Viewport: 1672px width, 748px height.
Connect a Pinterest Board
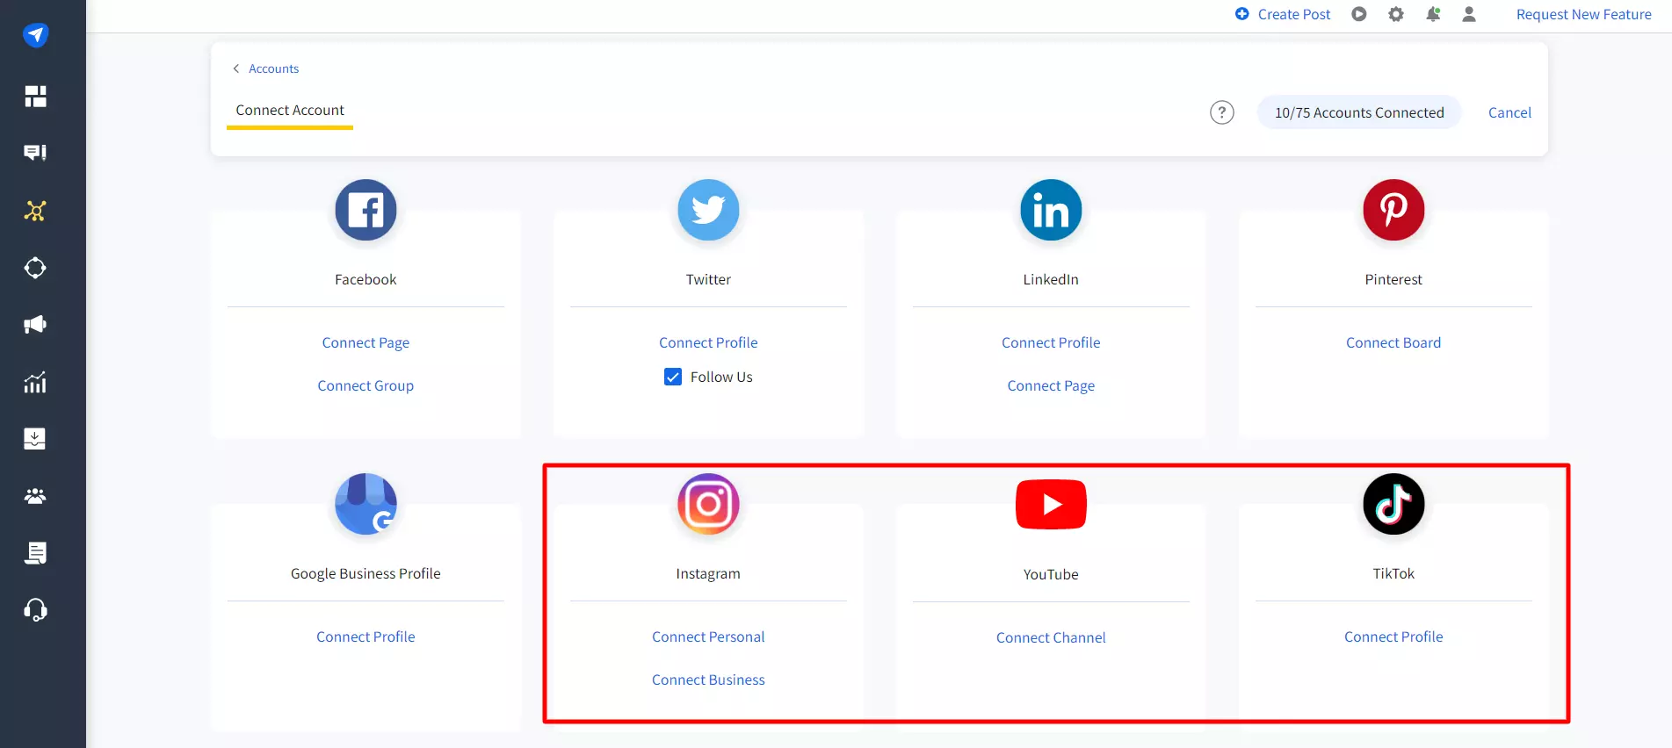coord(1393,342)
